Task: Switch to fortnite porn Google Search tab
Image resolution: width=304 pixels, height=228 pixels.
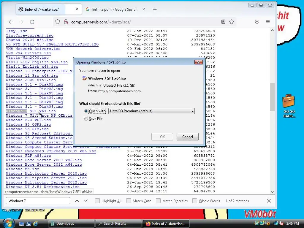Action: [114, 9]
